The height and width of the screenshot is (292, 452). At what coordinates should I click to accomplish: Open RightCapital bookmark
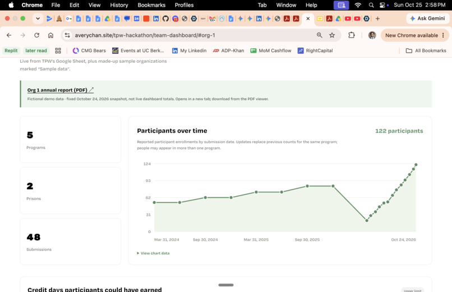click(315, 50)
